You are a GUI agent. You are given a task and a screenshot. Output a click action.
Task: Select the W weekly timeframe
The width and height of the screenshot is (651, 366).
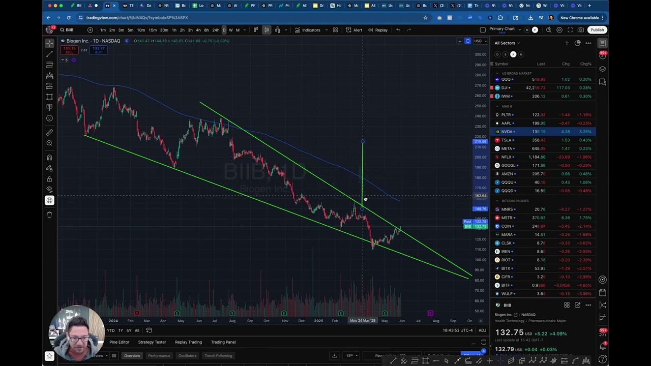(x=231, y=30)
